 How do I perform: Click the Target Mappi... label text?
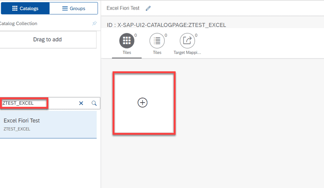point(187,53)
